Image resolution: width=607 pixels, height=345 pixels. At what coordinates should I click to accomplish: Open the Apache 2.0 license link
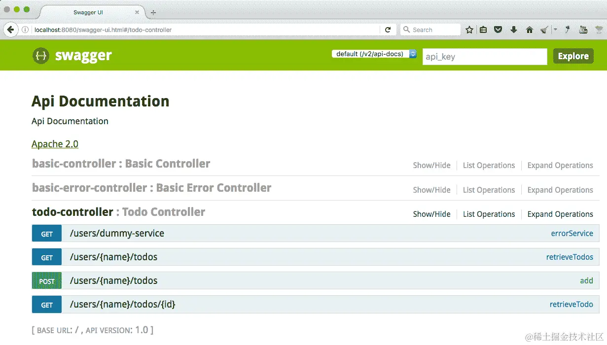[x=55, y=144]
